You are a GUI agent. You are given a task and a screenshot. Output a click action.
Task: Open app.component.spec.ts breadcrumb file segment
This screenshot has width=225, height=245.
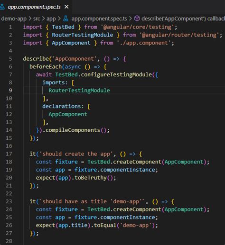[99, 18]
